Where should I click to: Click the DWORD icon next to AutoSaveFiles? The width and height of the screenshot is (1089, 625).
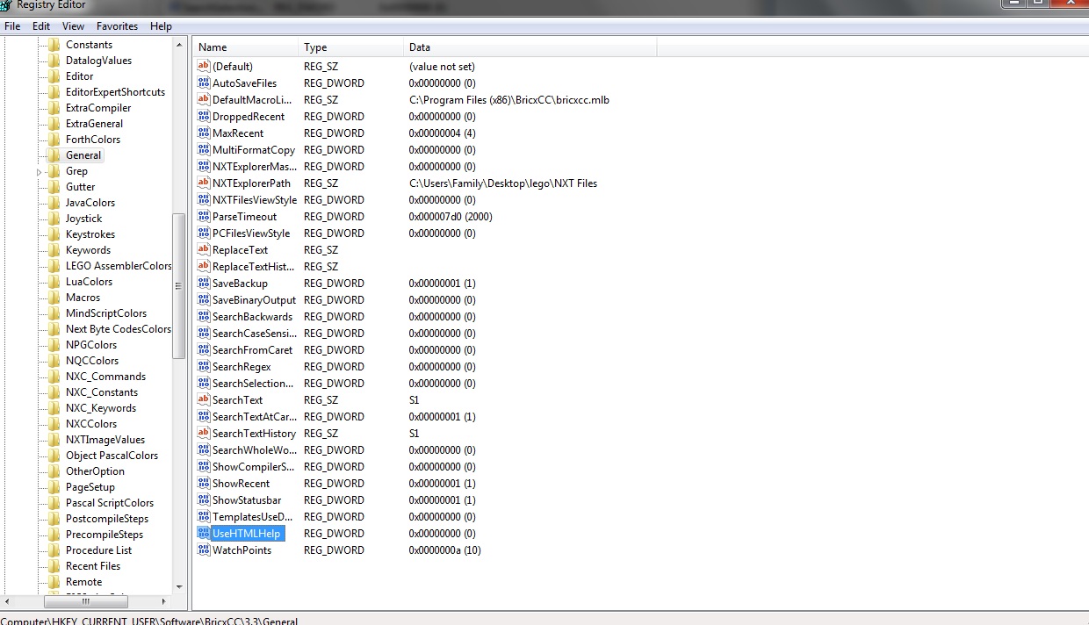coord(204,83)
